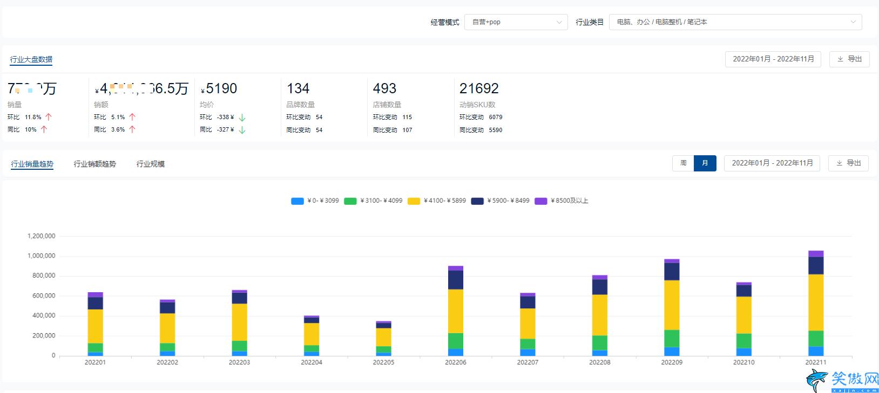Click the y-axis label 1,200,000
Viewport: 879px width, 393px height.
tap(41, 236)
